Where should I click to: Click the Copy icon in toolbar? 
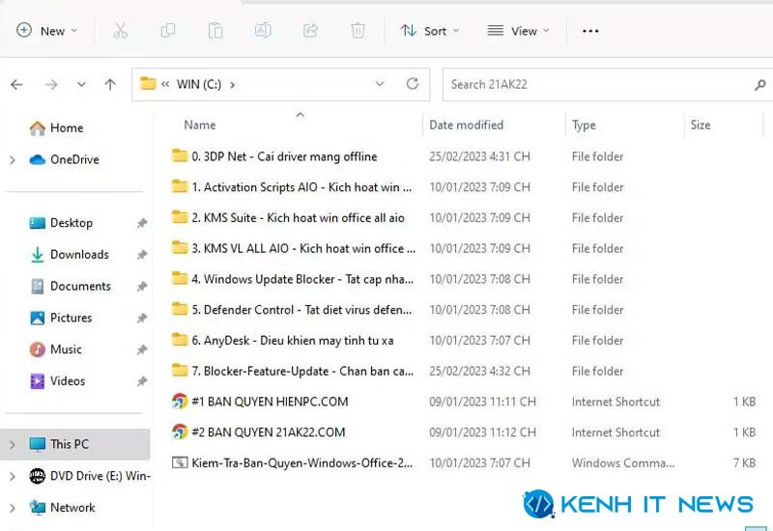point(168,31)
